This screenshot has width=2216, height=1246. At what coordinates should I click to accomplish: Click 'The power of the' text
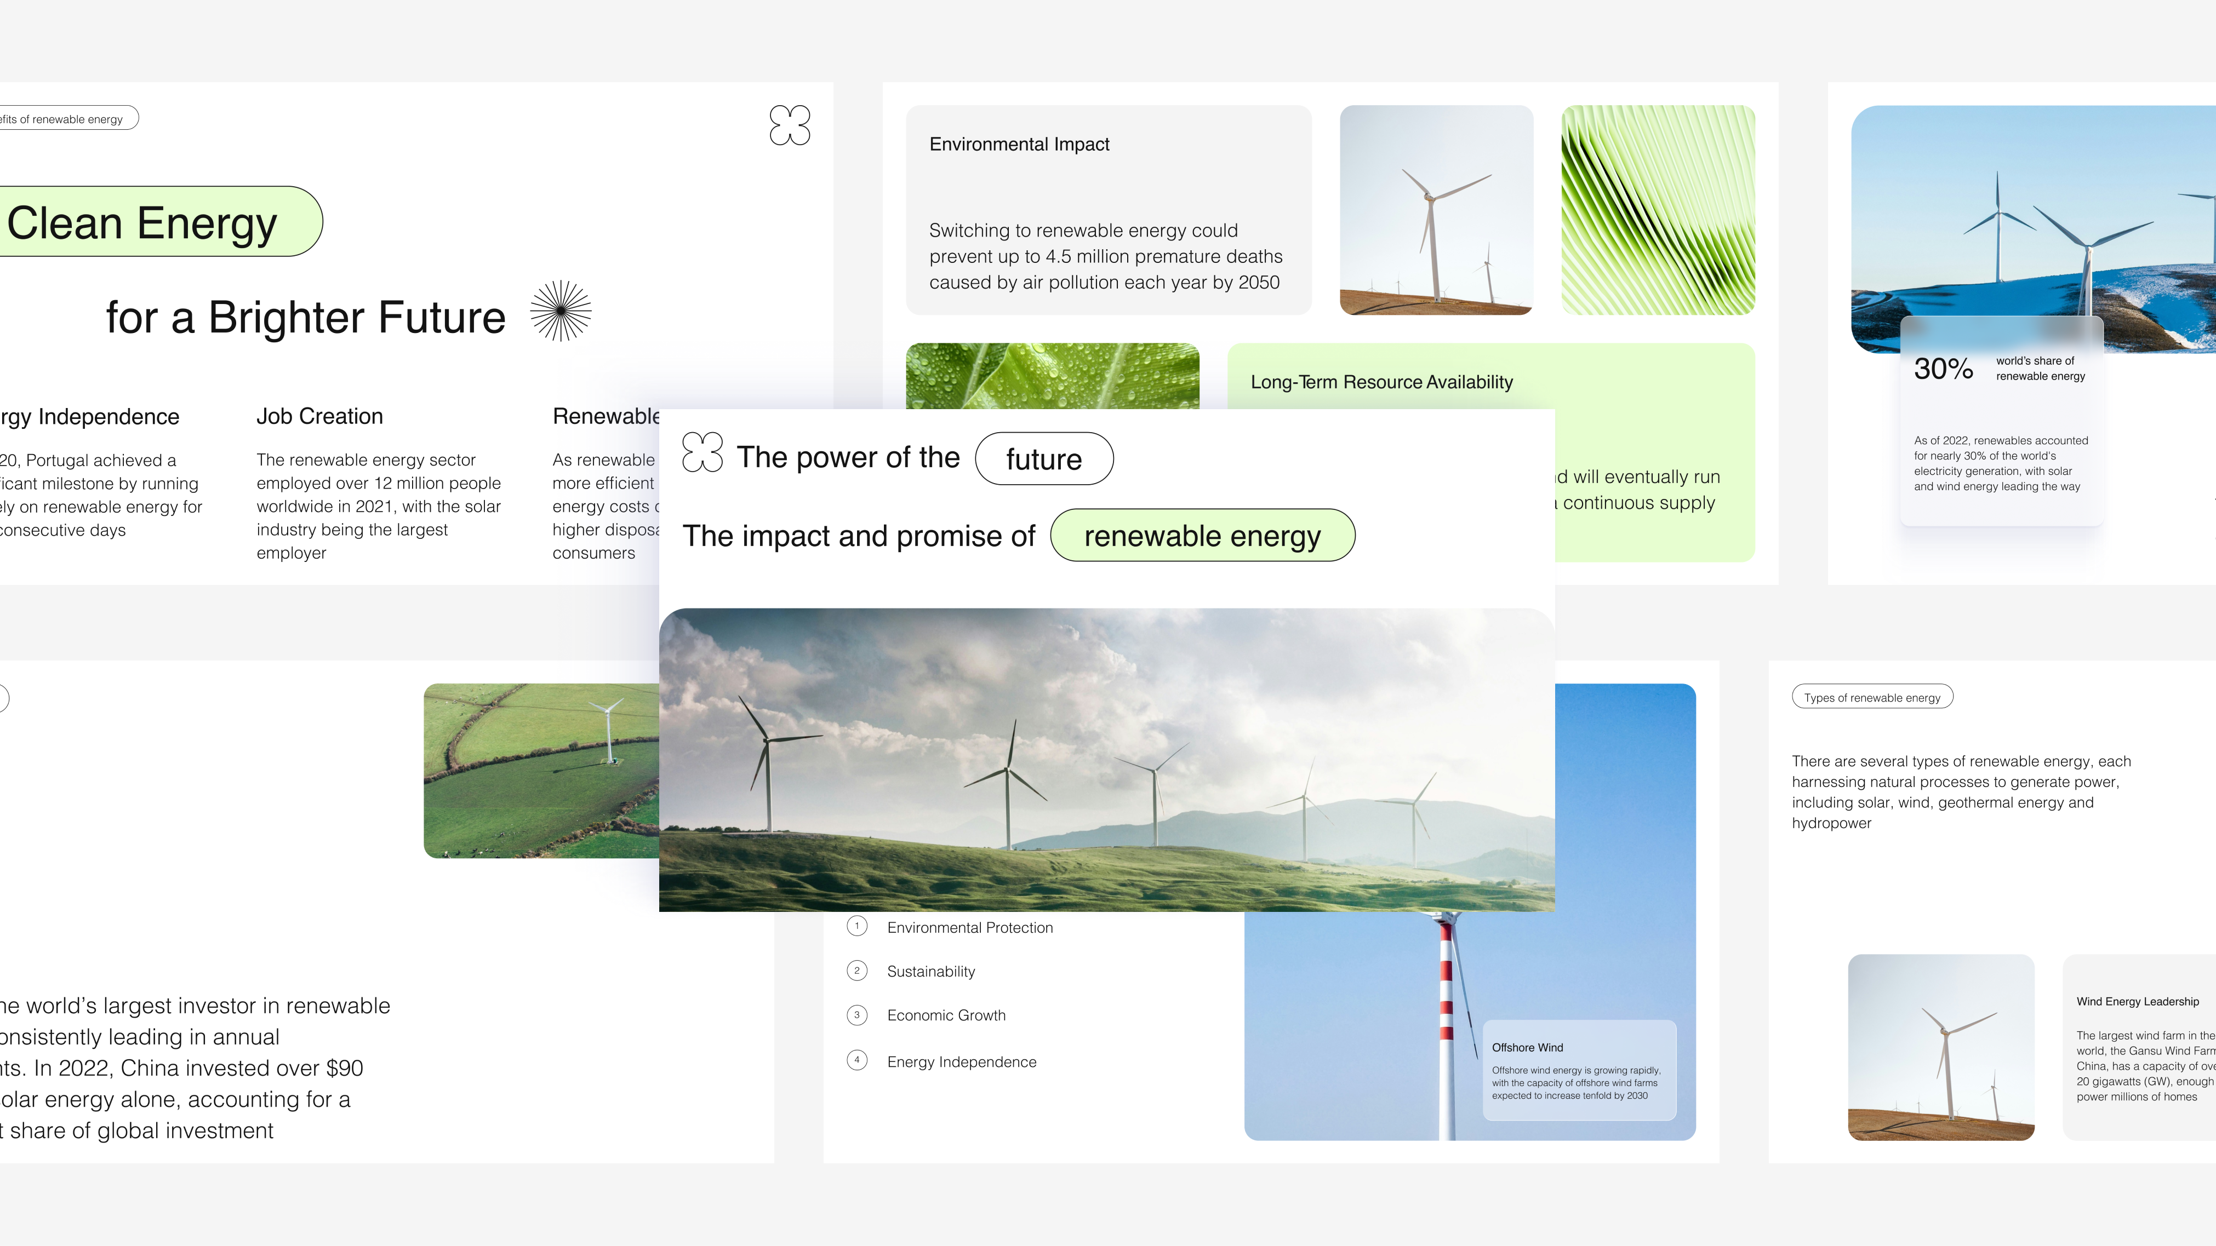point(848,457)
